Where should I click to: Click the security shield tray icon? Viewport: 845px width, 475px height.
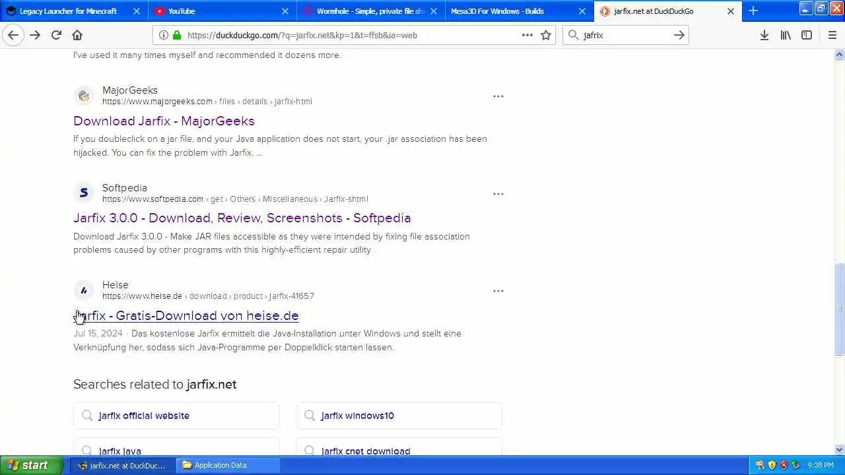(x=772, y=465)
